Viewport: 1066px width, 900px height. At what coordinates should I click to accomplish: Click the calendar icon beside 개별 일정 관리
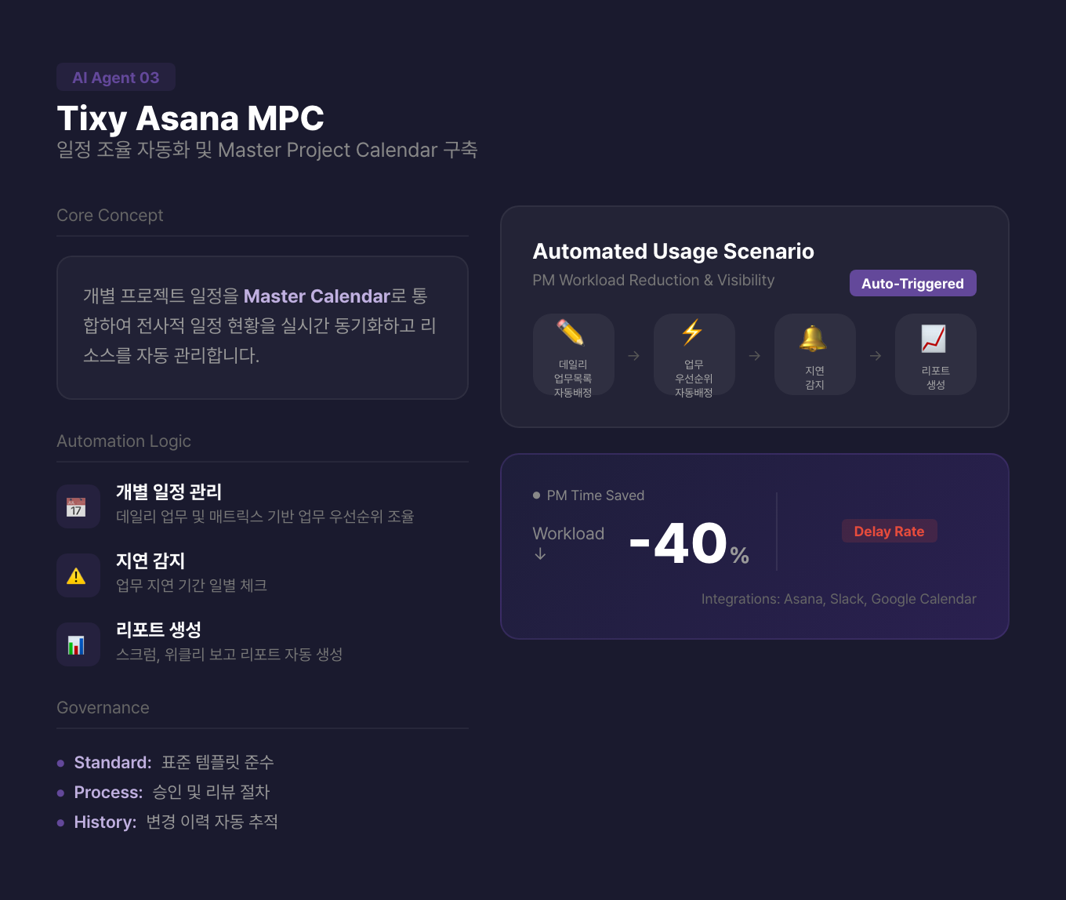[x=76, y=507]
